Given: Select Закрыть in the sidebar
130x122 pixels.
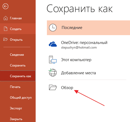Looking at the screenshot, I should [x=18, y=119].
